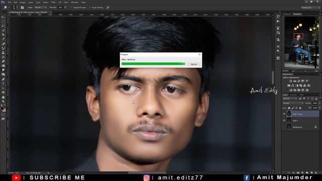Open the Window menu
Screen dimensions: 322x181
click(x=74, y=2)
